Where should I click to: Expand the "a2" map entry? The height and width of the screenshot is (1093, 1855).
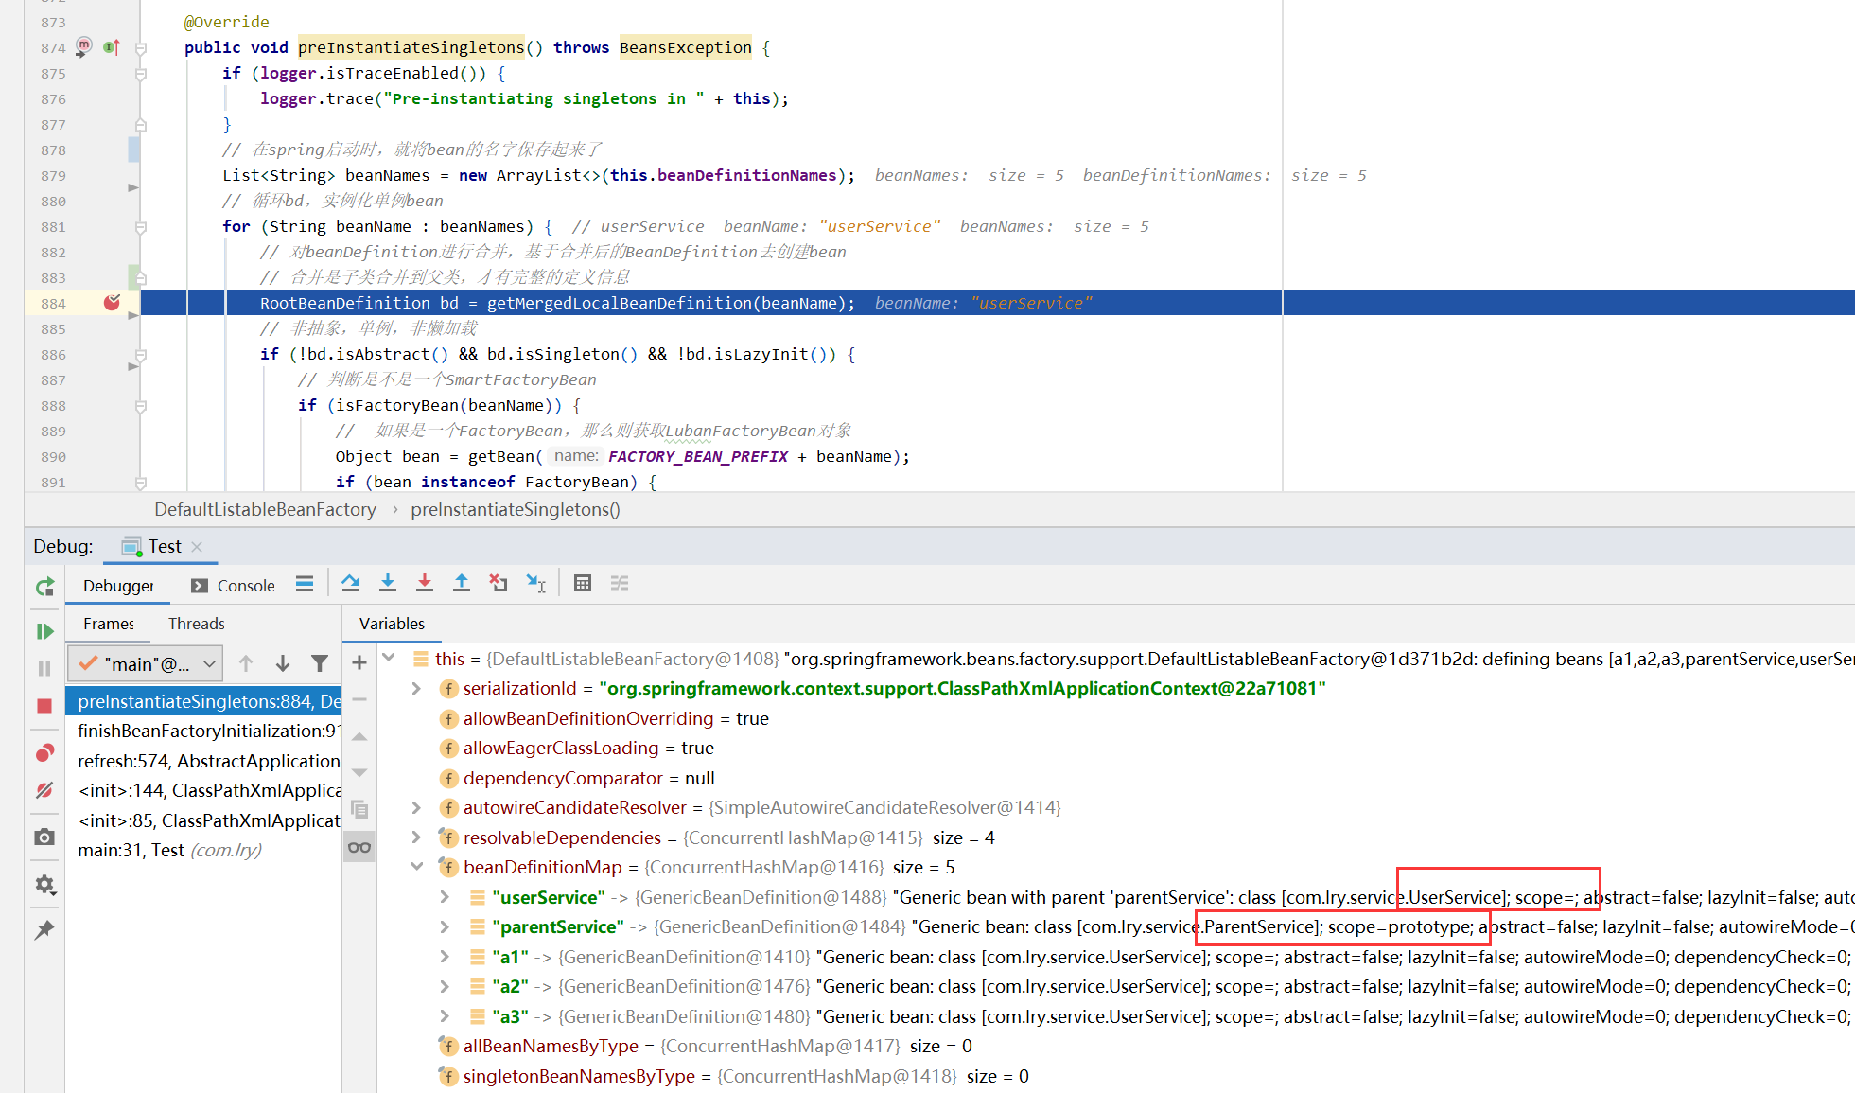(x=445, y=986)
